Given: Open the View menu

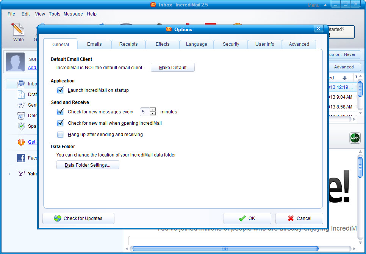Looking at the screenshot, I should click(x=40, y=14).
